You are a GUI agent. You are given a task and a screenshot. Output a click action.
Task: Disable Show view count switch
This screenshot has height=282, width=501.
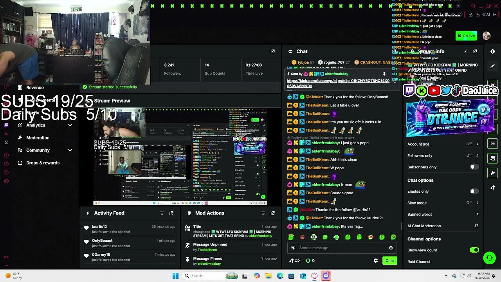click(474, 250)
